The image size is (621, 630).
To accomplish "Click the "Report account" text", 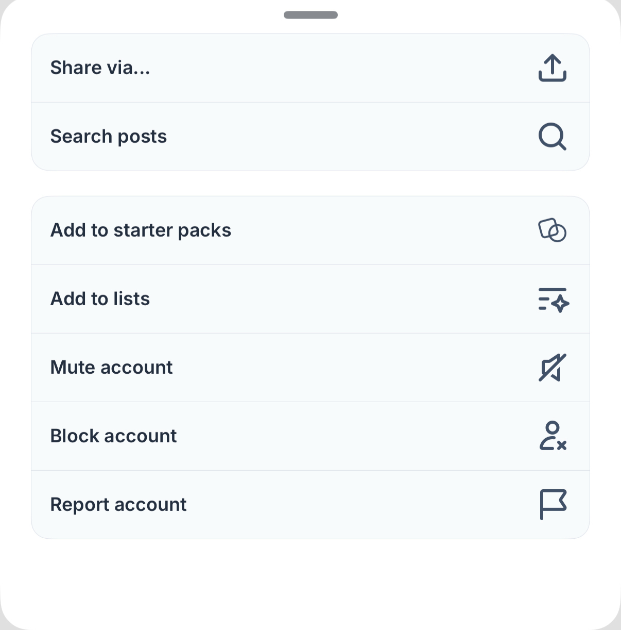I will tap(118, 505).
